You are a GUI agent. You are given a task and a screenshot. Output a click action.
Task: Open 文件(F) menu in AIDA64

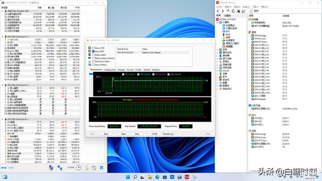pyautogui.click(x=219, y=7)
